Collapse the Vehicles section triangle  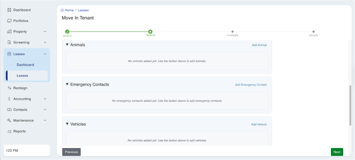click(67, 124)
